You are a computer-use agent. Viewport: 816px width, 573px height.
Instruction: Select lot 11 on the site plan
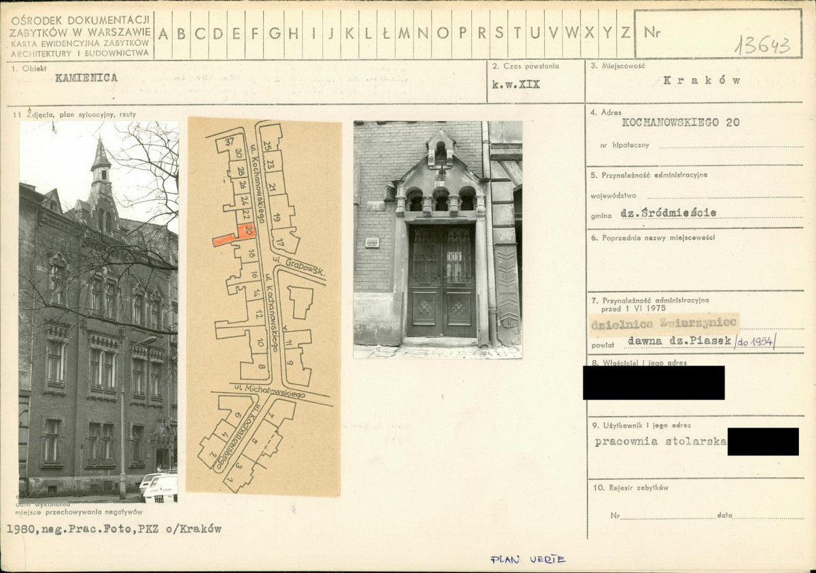coord(288,344)
